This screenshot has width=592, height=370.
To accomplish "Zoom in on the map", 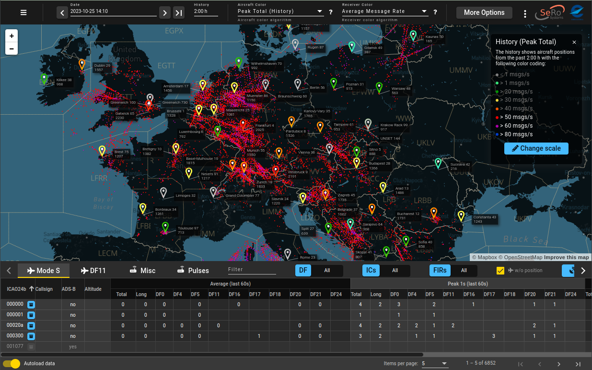I will (12, 36).
